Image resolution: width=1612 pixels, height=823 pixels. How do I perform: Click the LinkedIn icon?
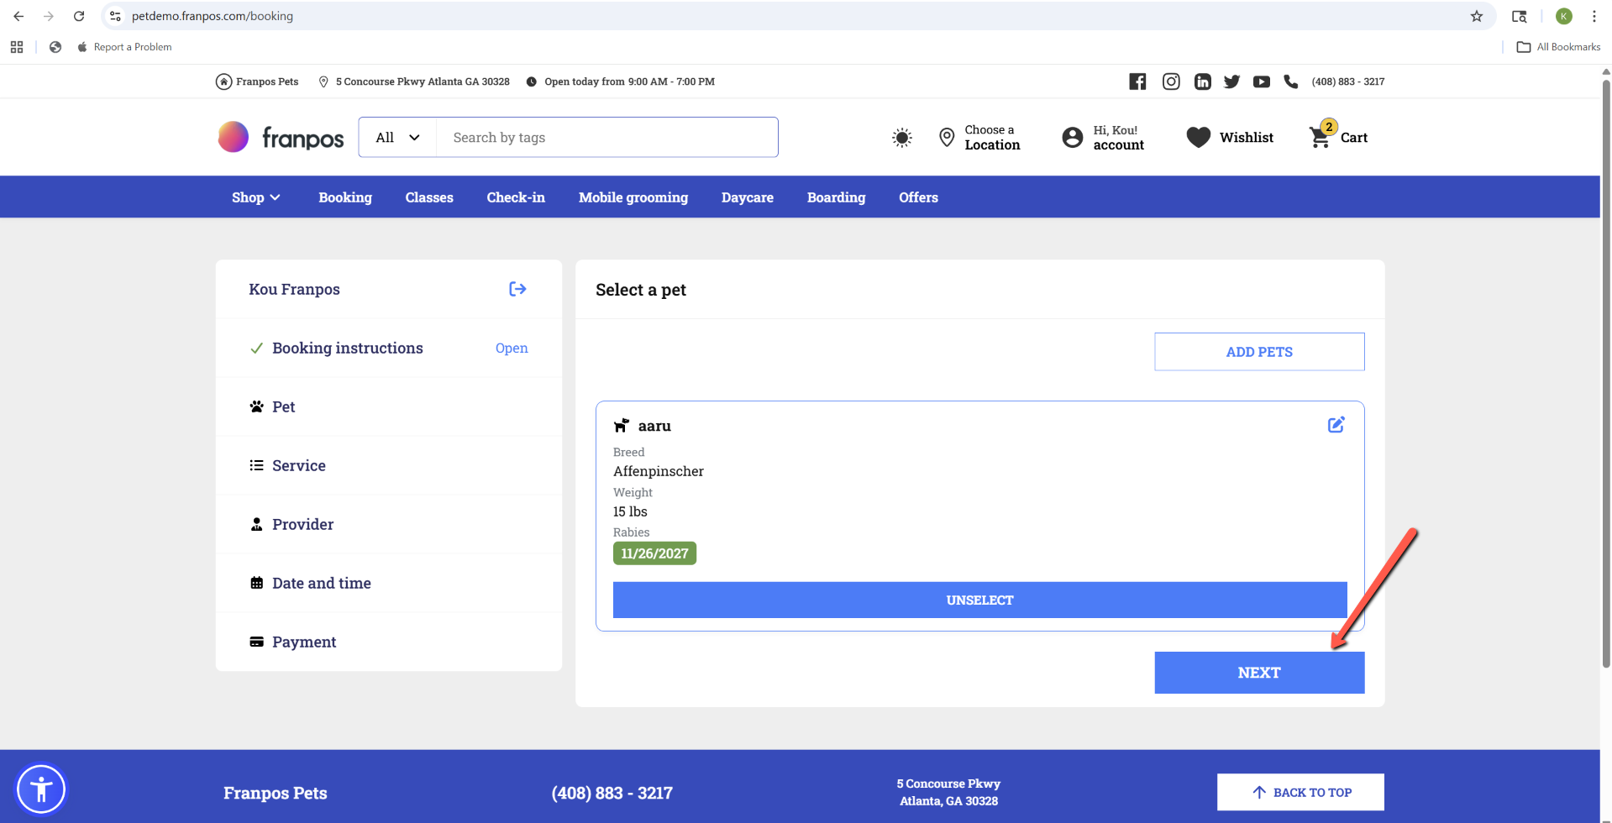(1203, 81)
